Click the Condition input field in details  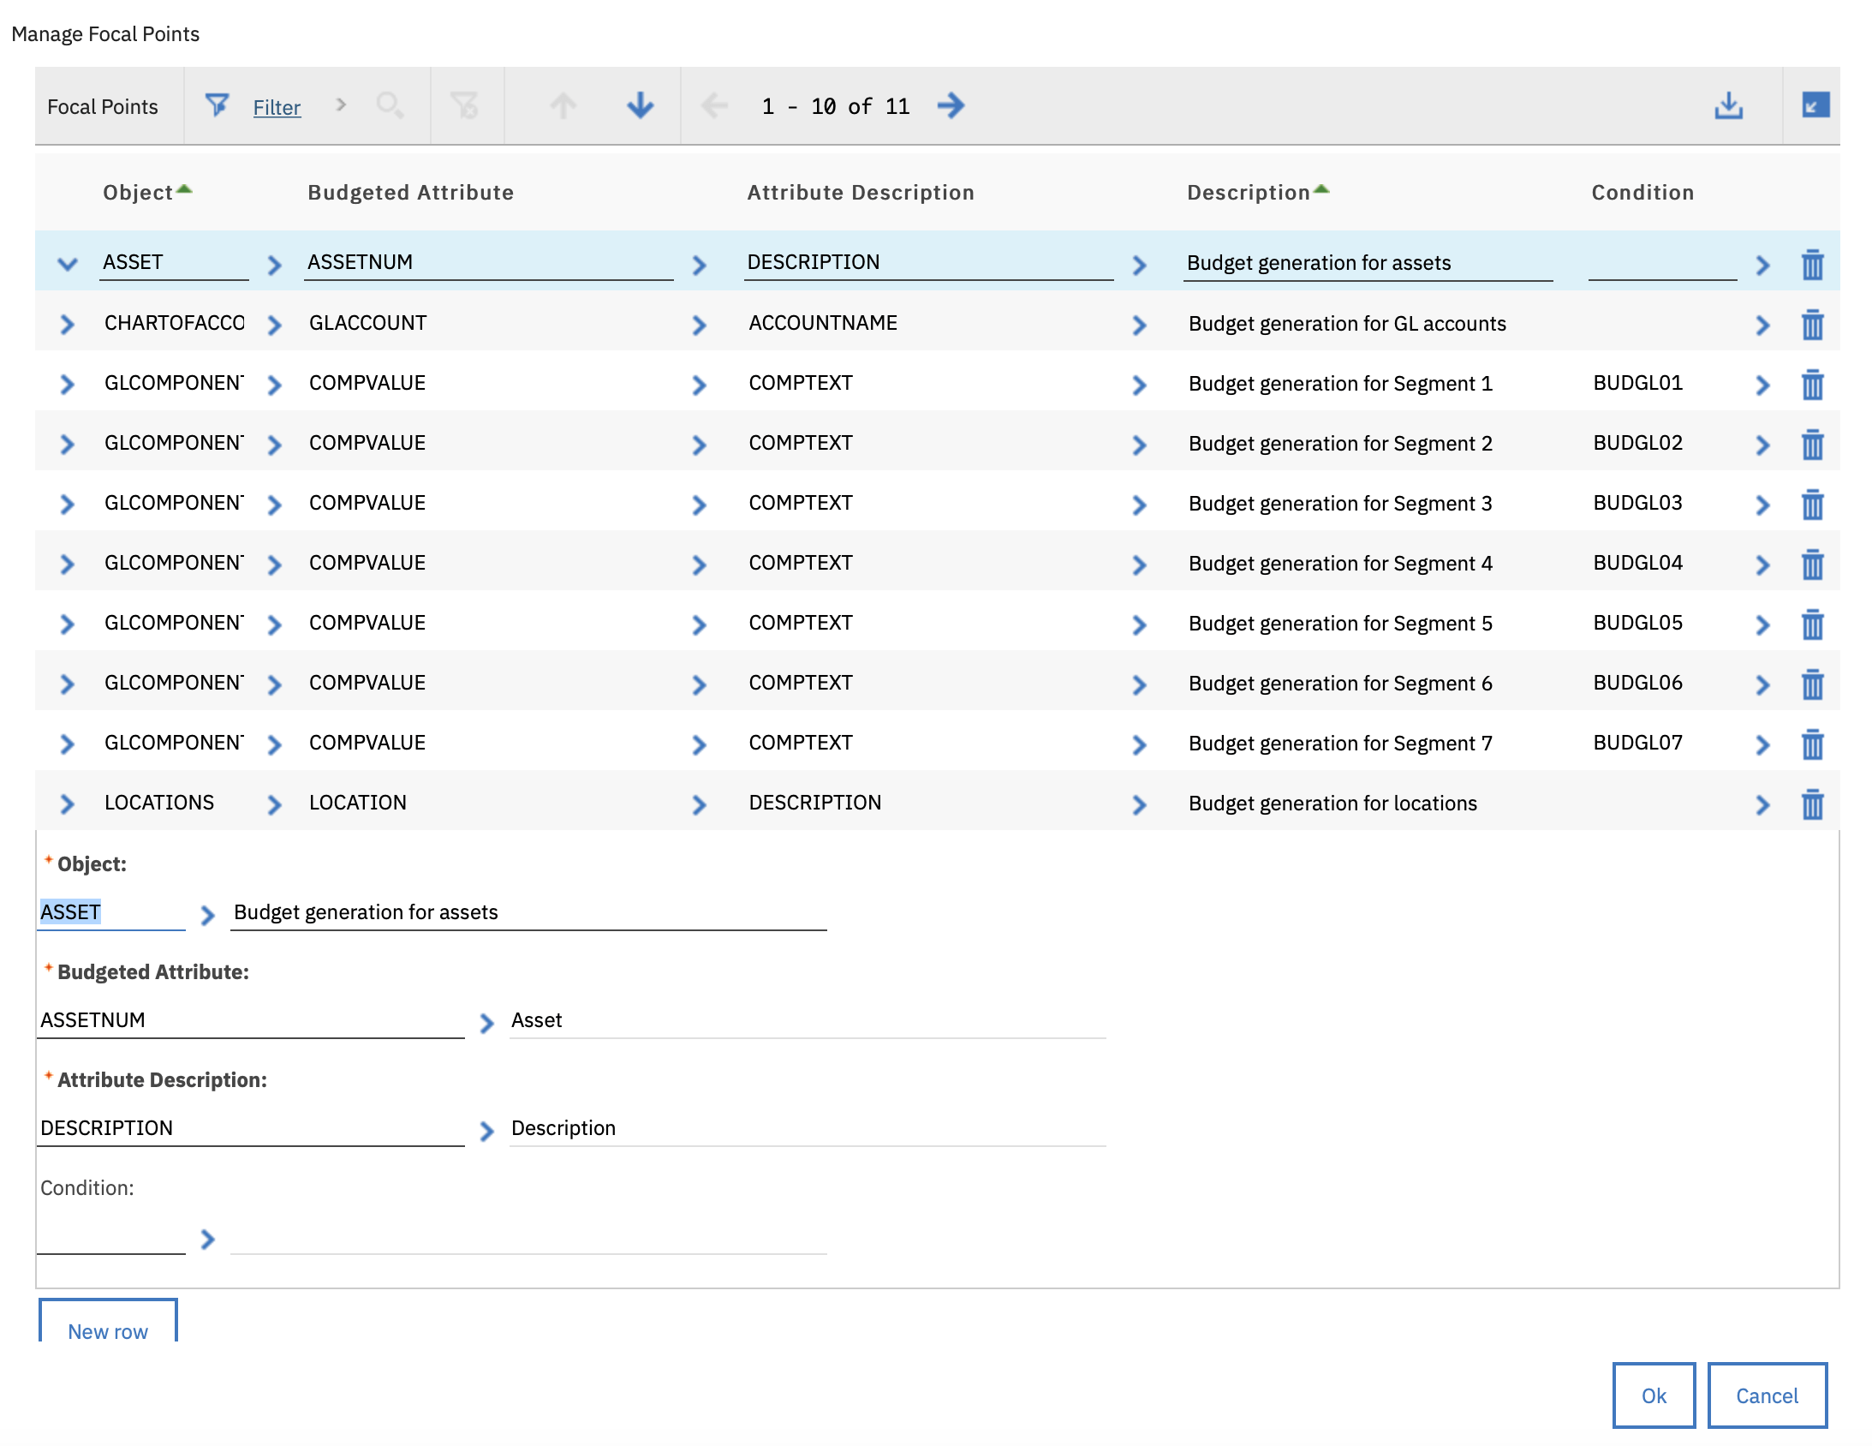click(x=110, y=1238)
